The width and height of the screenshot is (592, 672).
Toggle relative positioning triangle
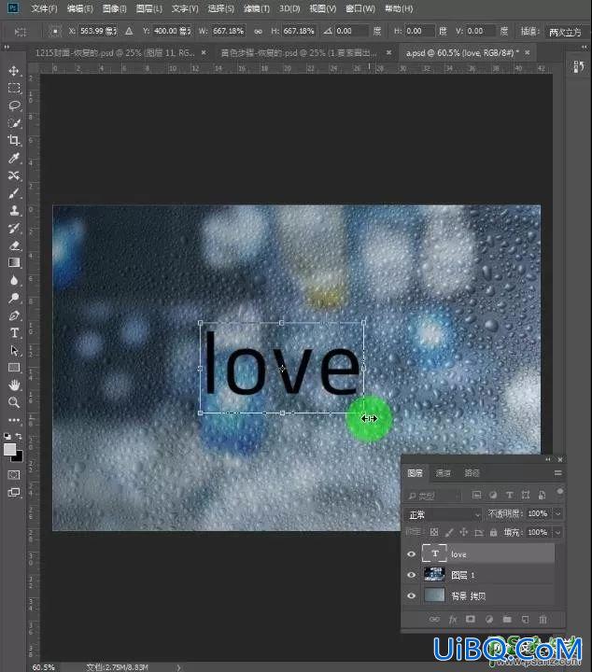pos(129,32)
